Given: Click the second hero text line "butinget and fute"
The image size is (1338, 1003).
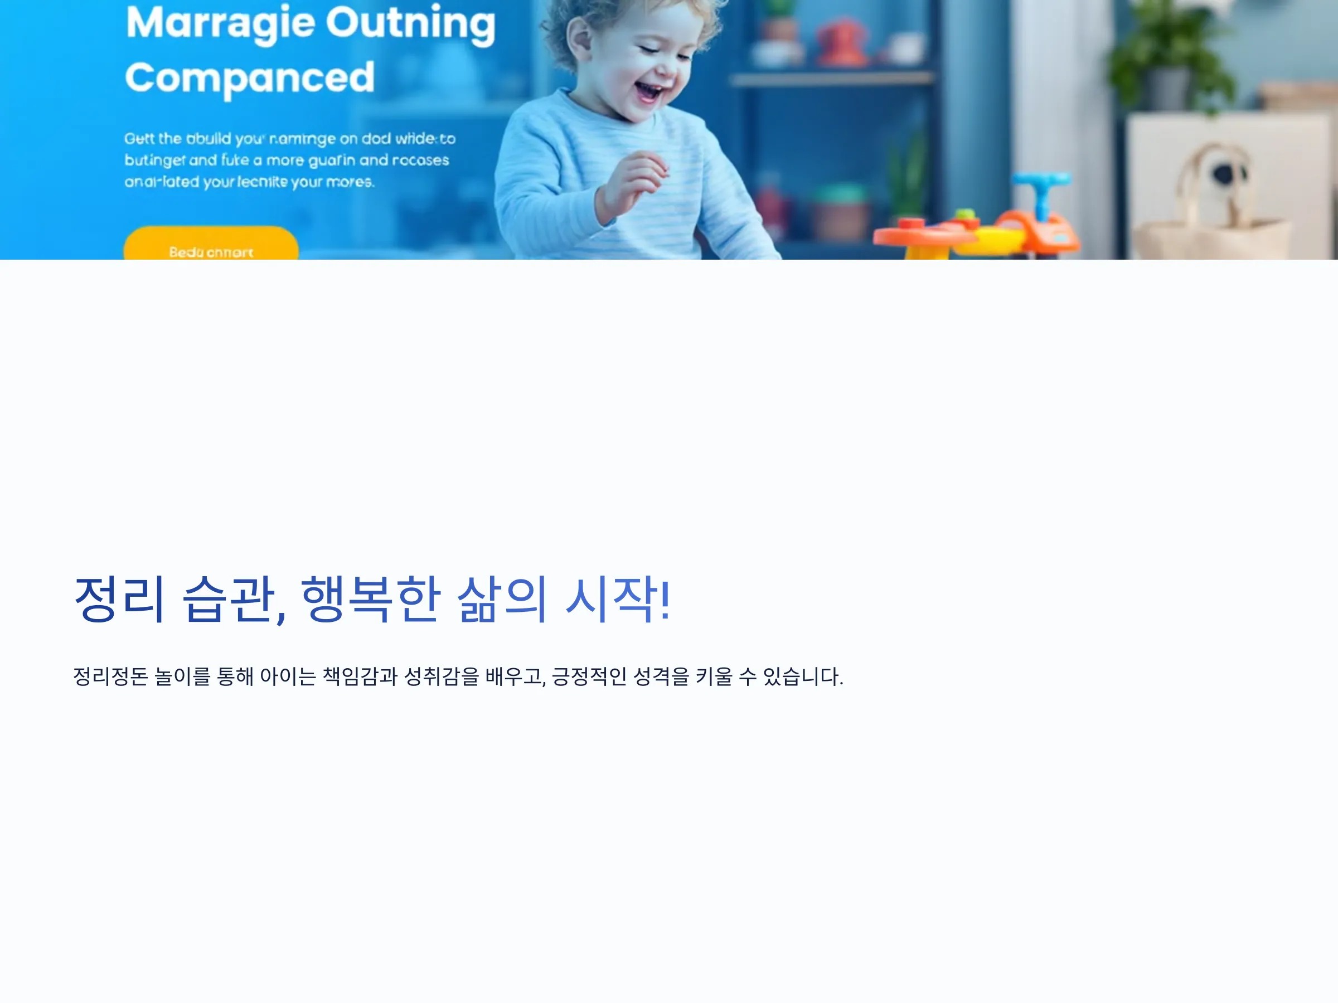Looking at the screenshot, I should click(287, 160).
